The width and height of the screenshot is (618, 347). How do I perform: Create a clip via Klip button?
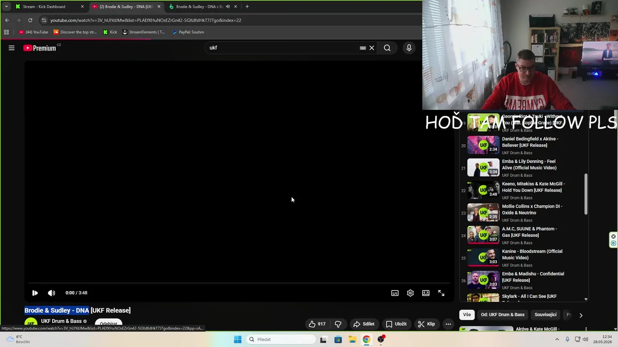click(x=426, y=324)
